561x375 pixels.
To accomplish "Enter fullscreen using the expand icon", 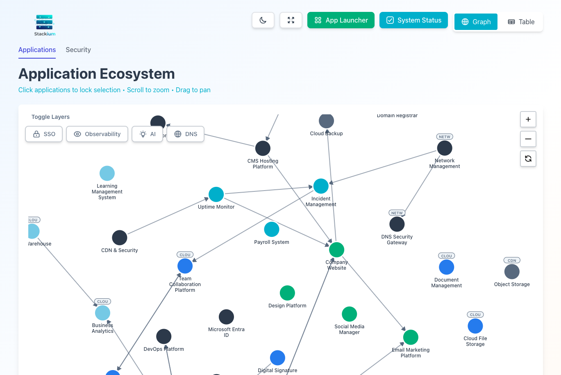I will [291, 20].
